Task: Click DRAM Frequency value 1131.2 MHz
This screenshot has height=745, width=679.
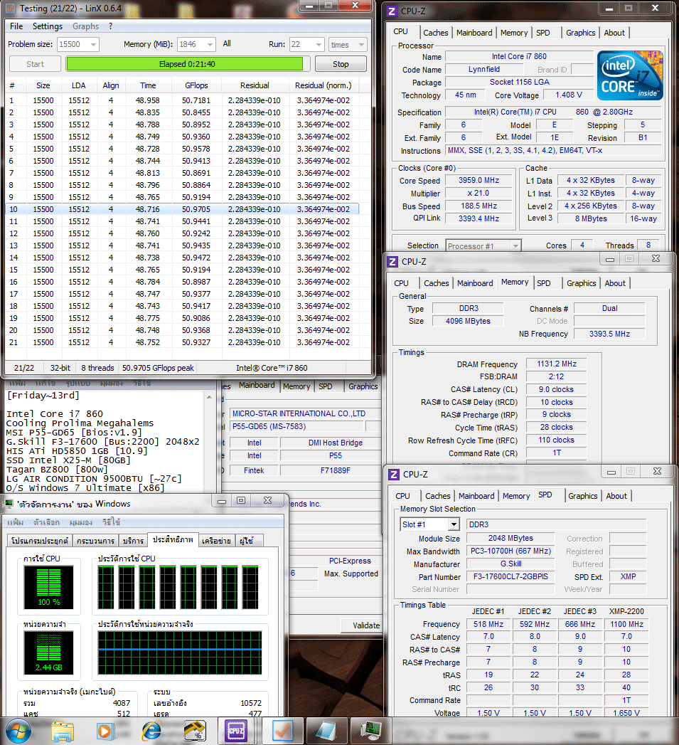Action: point(557,364)
